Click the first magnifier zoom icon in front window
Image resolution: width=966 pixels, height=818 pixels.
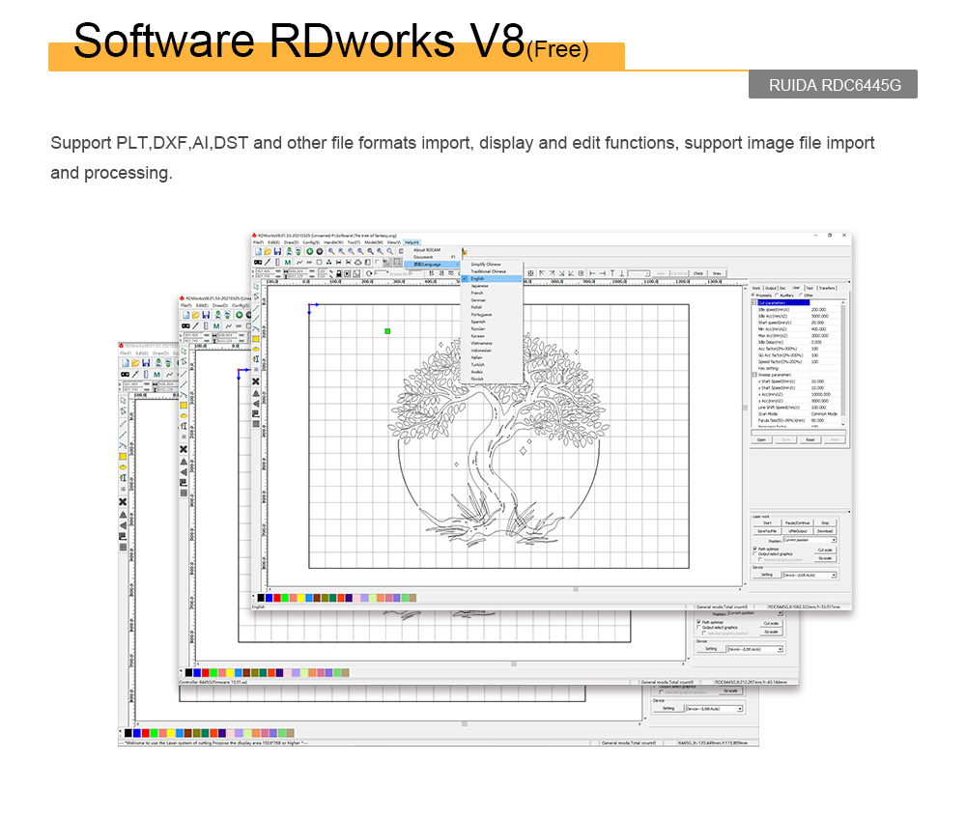[331, 251]
